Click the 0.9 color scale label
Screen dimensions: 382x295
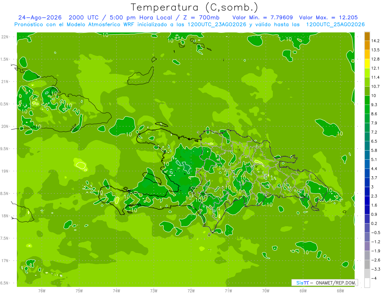coord(374,214)
